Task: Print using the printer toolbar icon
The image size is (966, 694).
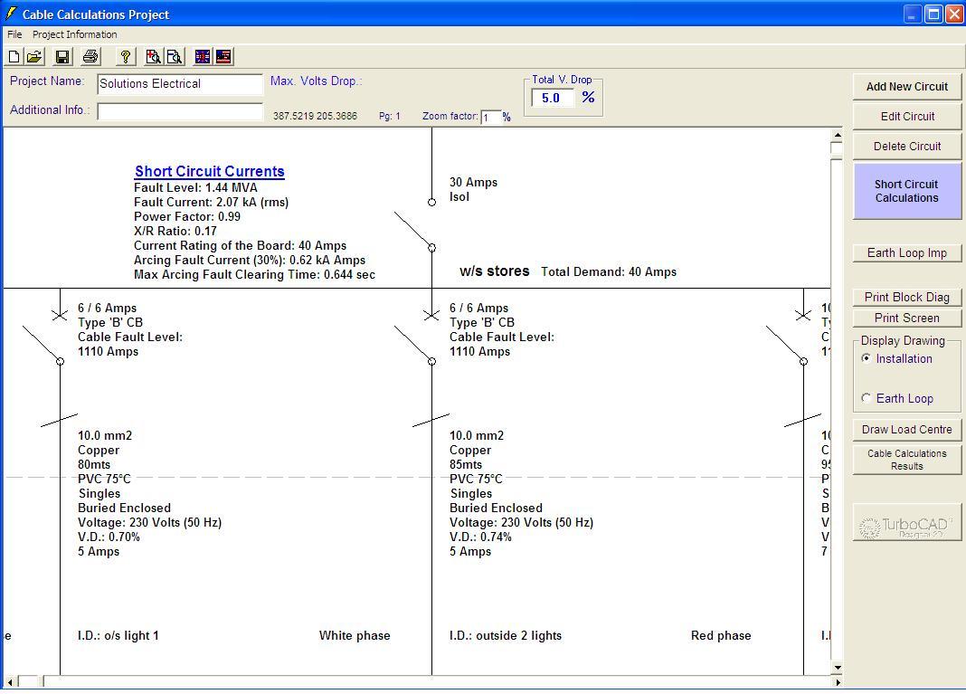Action: click(90, 57)
